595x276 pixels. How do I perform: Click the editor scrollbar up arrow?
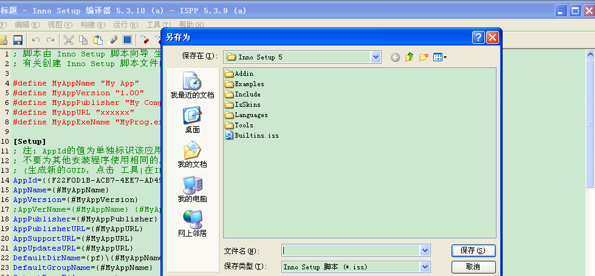click(x=590, y=55)
